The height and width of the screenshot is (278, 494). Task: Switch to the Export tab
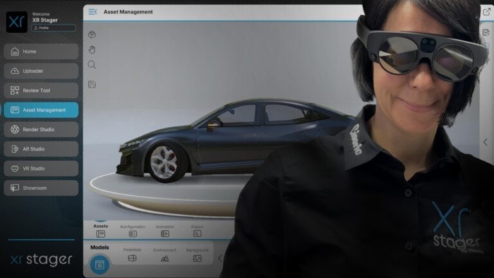[197, 231]
